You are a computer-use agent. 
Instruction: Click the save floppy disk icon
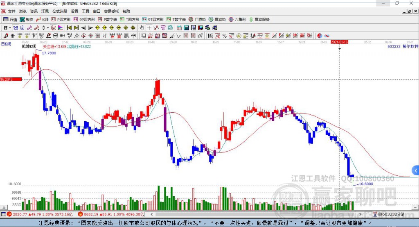(200, 28)
